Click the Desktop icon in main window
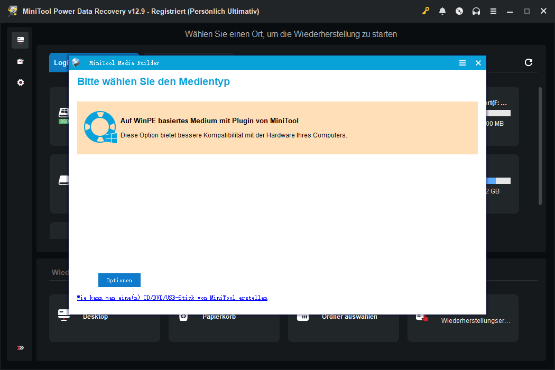This screenshot has width=555, height=370. coord(64,315)
